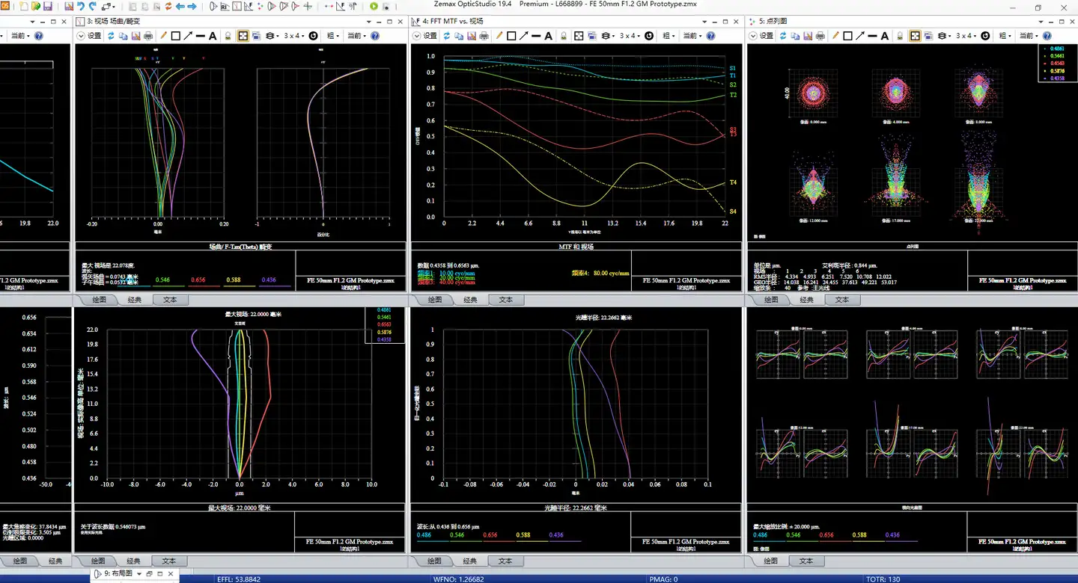Click WFNO: 1.26682 in status bar
1078x583 pixels.
pos(459,579)
